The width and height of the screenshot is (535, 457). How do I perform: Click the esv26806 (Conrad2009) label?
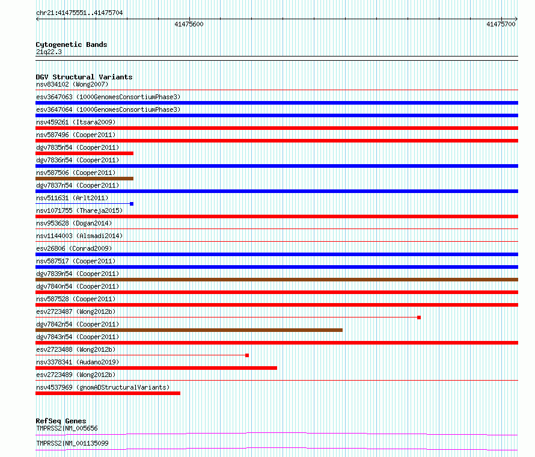click(x=74, y=248)
